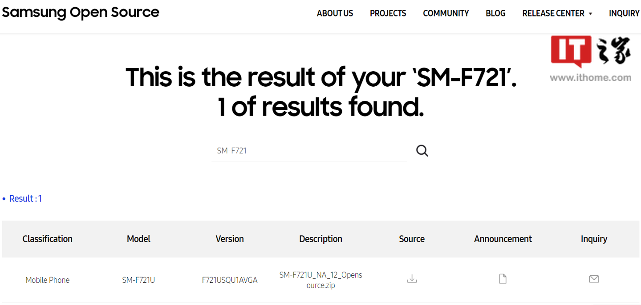Click the Version column header
The height and width of the screenshot is (305, 641).
tap(230, 239)
